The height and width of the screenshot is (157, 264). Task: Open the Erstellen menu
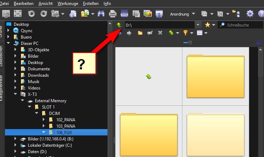(91, 4)
